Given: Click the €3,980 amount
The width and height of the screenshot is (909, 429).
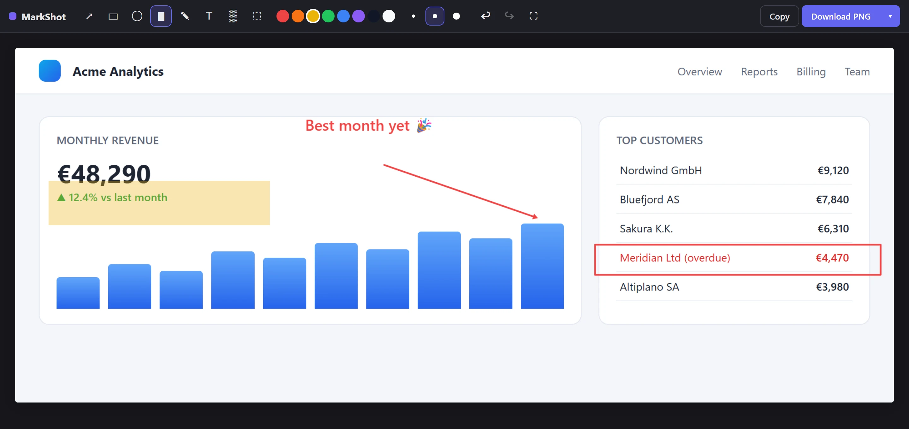Looking at the screenshot, I should click(x=832, y=287).
